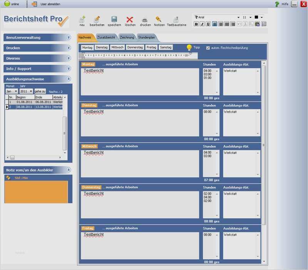The width and height of the screenshot is (308, 270).
Task: Open the Arial font dropdown
Action: pyautogui.click(x=238, y=17)
